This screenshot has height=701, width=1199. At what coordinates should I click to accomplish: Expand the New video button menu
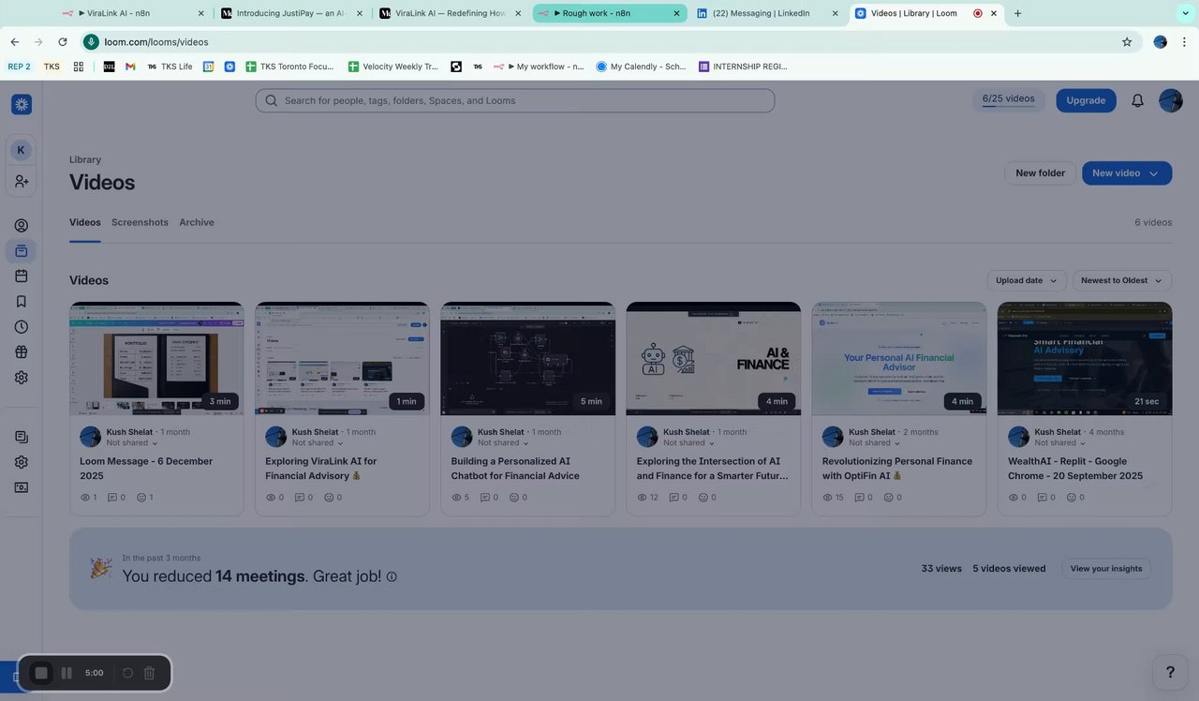1154,173
